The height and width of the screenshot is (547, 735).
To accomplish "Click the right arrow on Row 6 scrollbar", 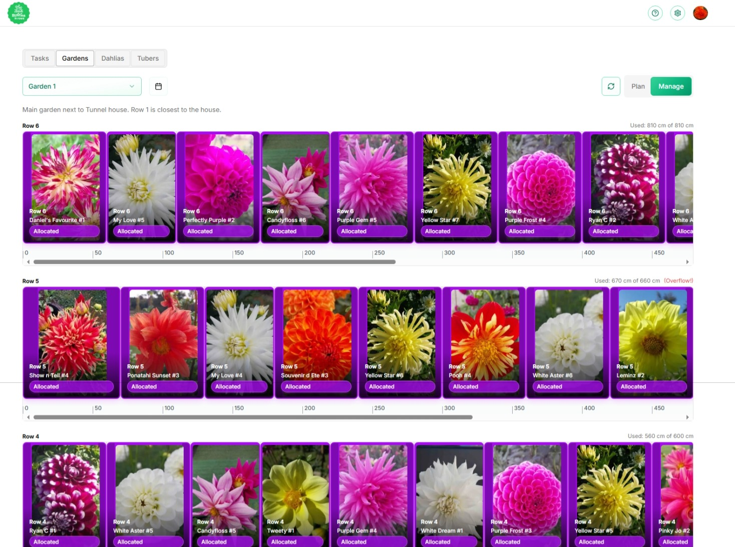I will click(x=688, y=261).
